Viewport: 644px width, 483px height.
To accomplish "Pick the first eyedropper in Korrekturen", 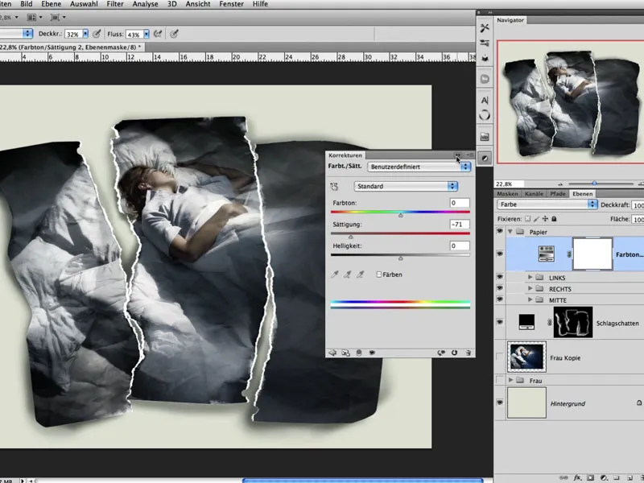I will click(335, 275).
